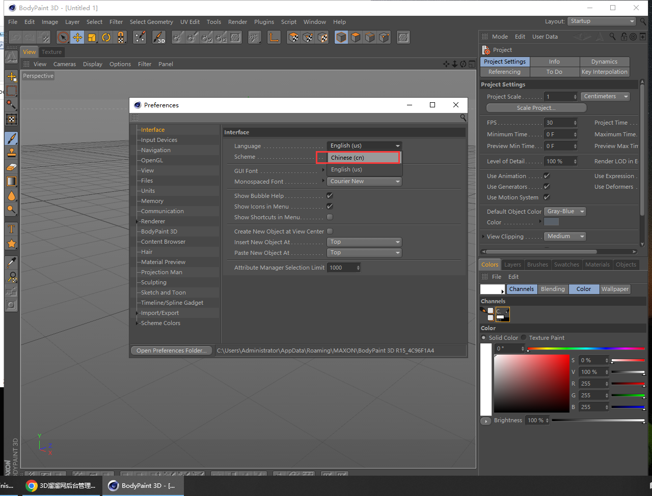
Task: Toggle Show Bubble Help checkbox
Action: [x=330, y=196]
